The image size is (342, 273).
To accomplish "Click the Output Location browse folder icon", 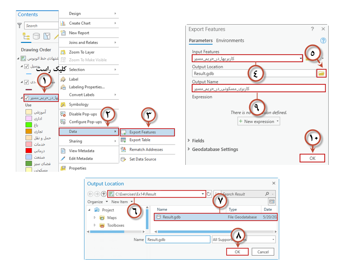I will pos(321,74).
